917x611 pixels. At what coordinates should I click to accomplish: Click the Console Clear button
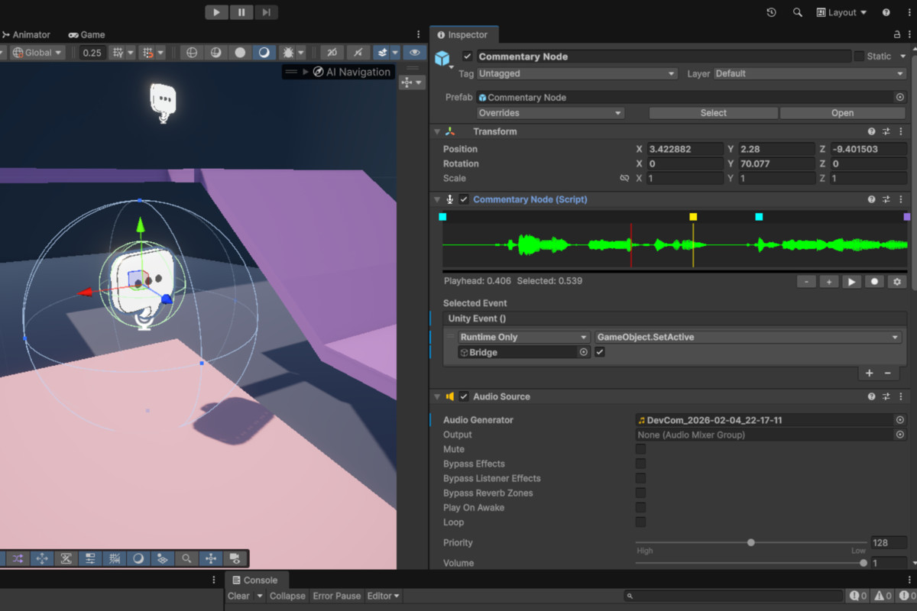(x=238, y=596)
